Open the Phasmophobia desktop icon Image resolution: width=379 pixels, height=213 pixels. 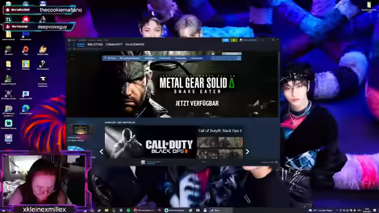click(x=43, y=64)
